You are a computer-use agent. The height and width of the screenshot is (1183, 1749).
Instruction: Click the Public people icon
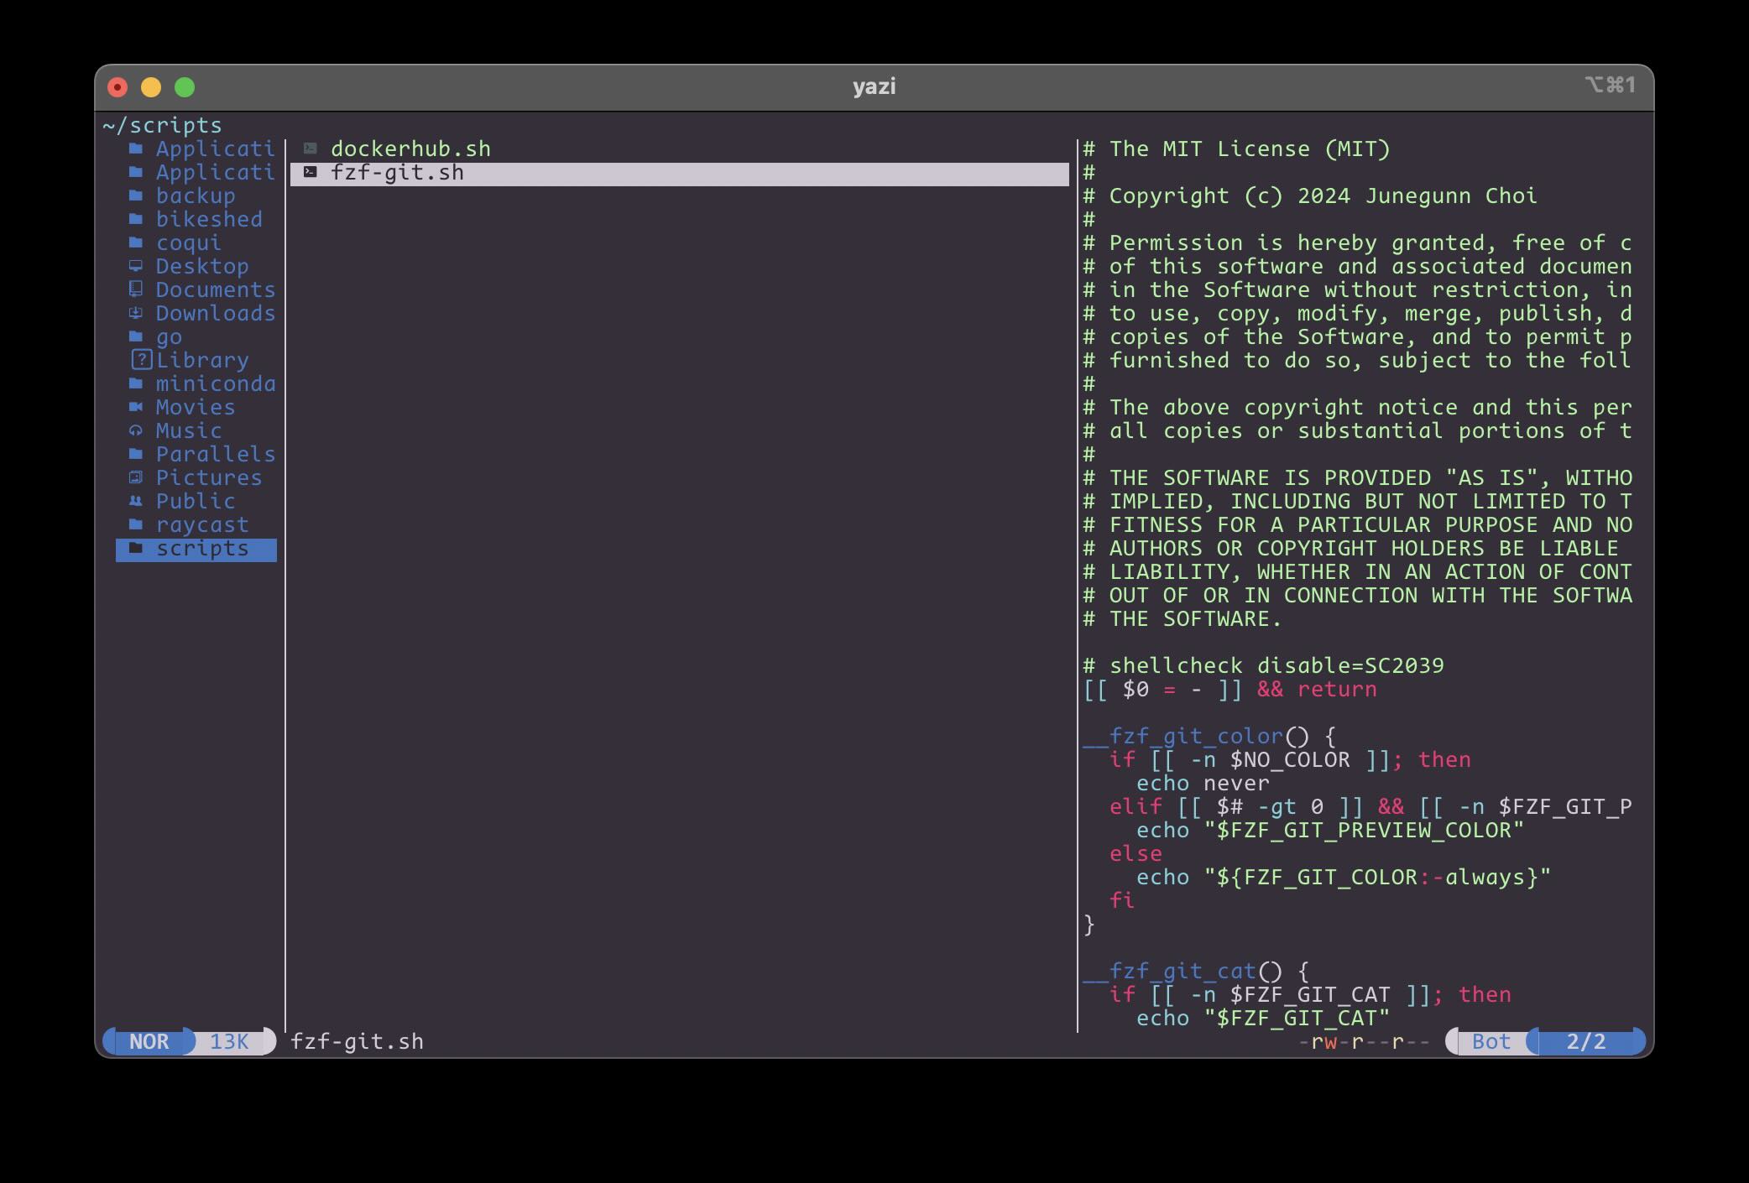pyautogui.click(x=136, y=501)
